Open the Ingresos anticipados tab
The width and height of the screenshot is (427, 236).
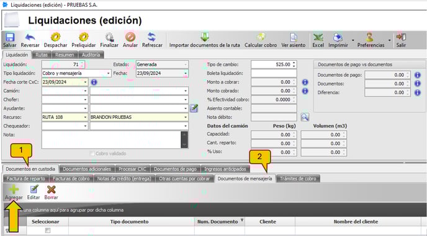[225, 169]
